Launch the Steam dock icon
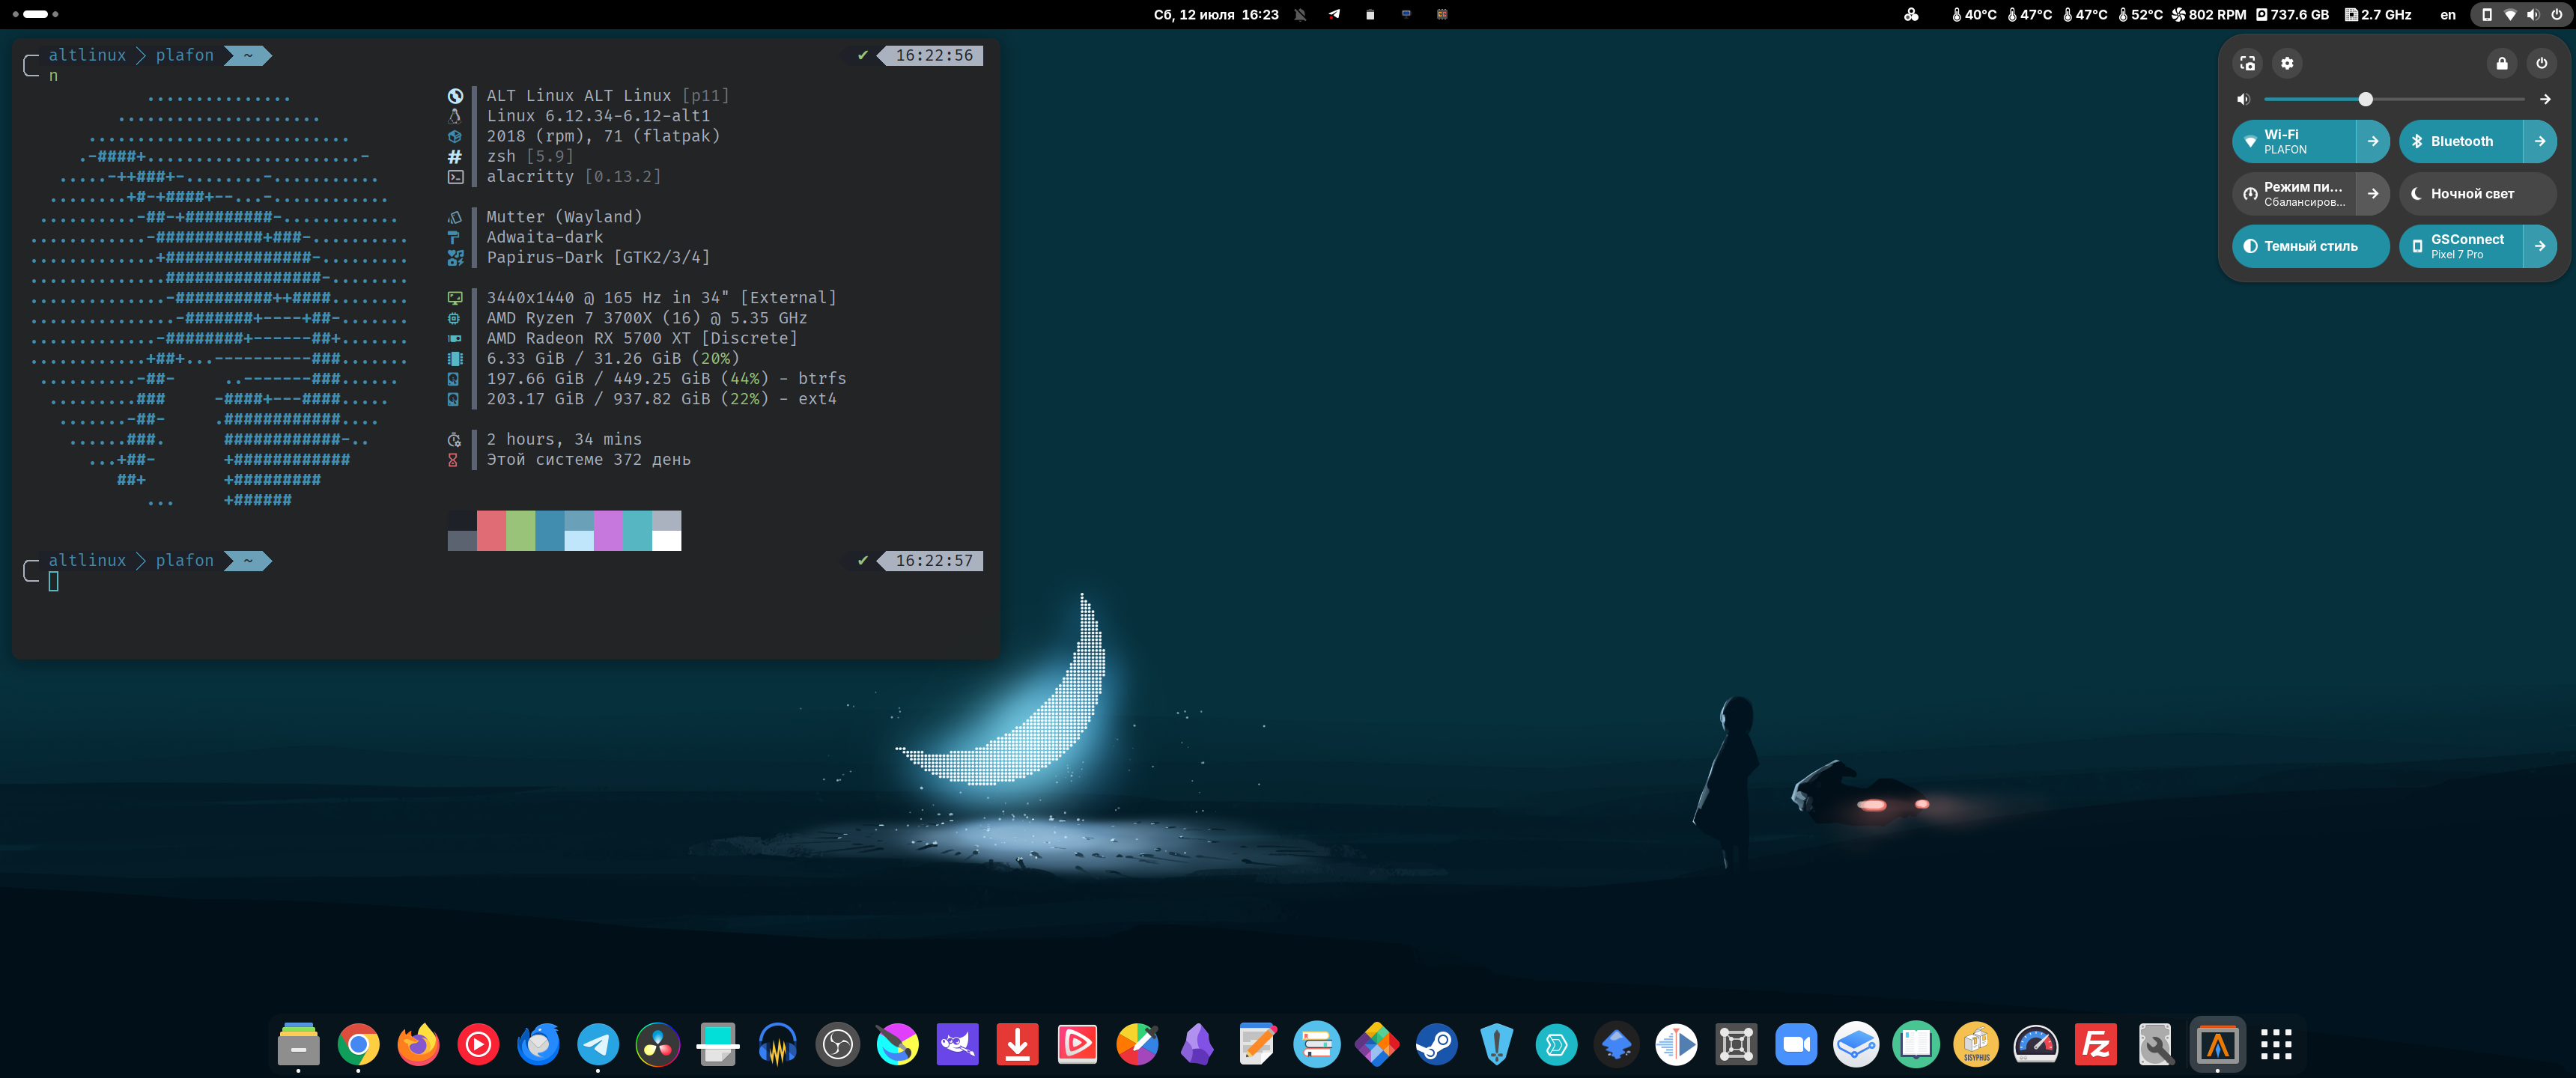This screenshot has width=2576, height=1078. tap(1436, 1045)
